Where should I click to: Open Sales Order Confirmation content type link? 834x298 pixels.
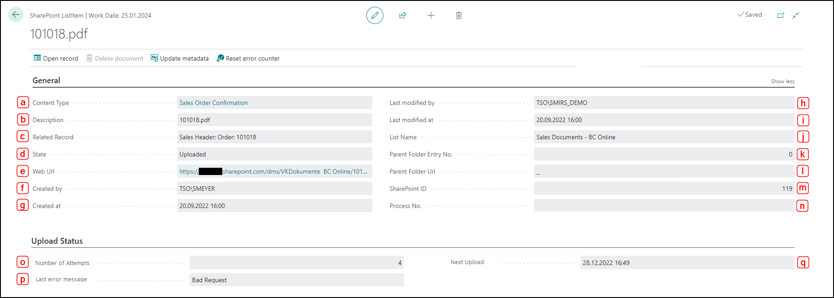click(214, 103)
